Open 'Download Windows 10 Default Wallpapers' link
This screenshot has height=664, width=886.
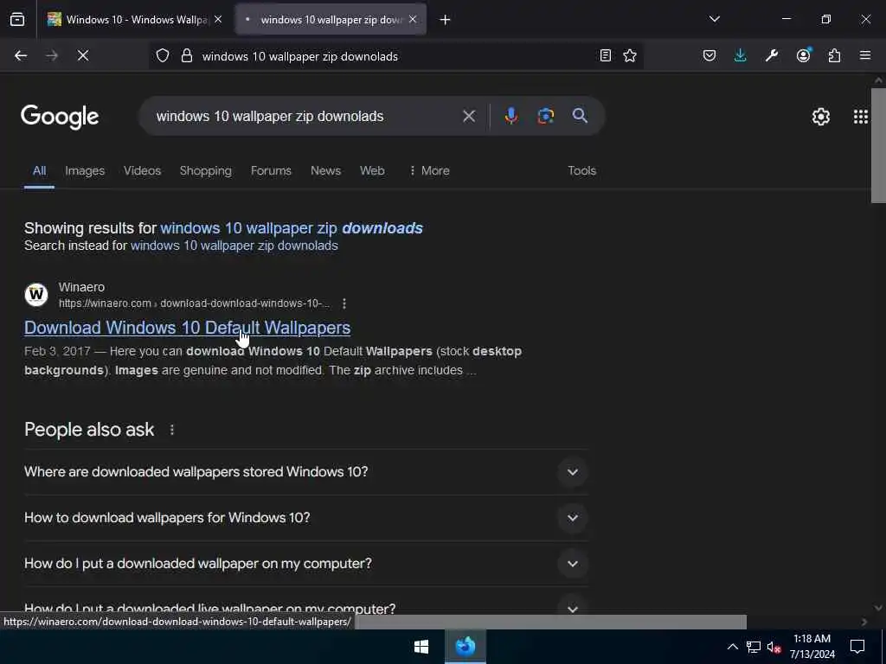[x=187, y=328]
